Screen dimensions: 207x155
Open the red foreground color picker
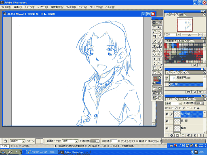pos(155,79)
